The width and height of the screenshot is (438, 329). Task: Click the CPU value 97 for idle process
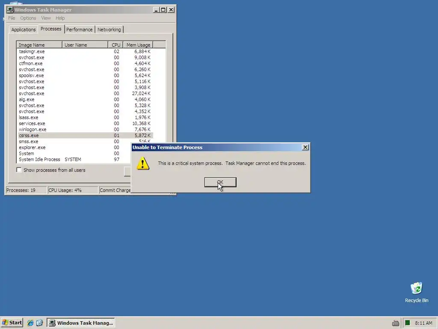point(116,159)
